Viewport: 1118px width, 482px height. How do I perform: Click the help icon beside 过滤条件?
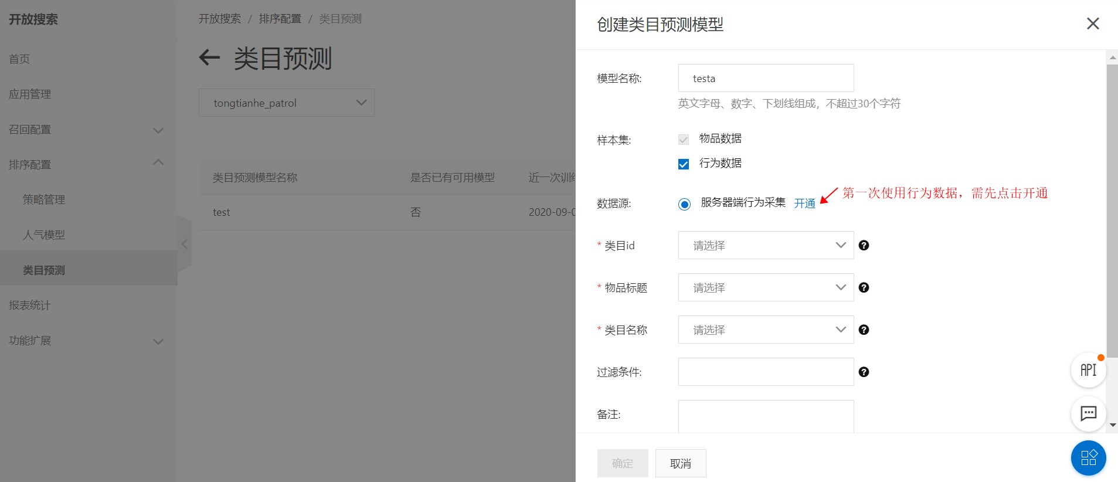(864, 372)
